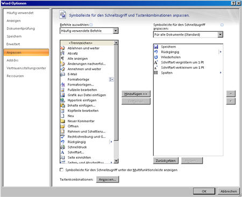The height and width of the screenshot is (197, 242).
Task: Click the Spalten columns icon
Action: click(156, 73)
